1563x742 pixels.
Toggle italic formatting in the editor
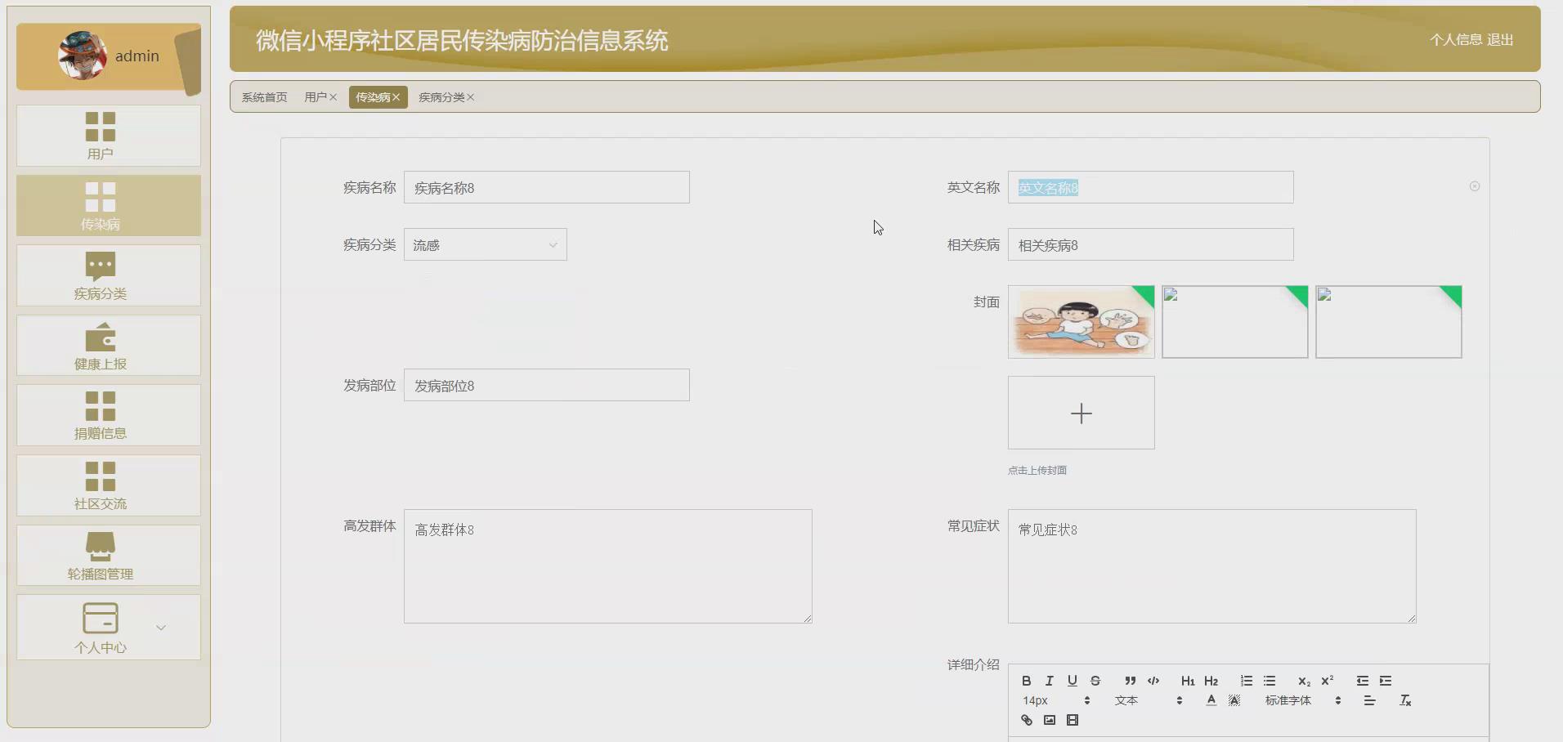(x=1049, y=681)
